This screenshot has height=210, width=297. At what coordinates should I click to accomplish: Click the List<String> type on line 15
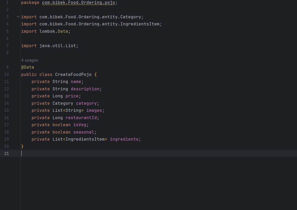click(x=68, y=110)
